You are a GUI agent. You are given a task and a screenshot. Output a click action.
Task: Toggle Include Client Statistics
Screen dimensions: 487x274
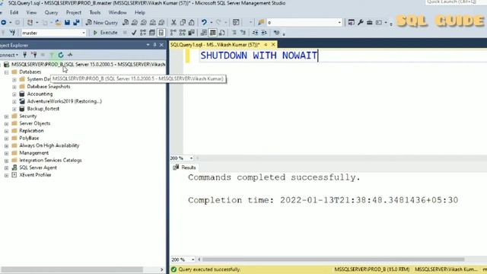click(191, 33)
